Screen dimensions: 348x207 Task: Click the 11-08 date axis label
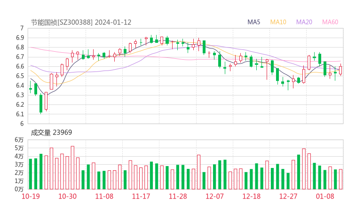[104, 196]
